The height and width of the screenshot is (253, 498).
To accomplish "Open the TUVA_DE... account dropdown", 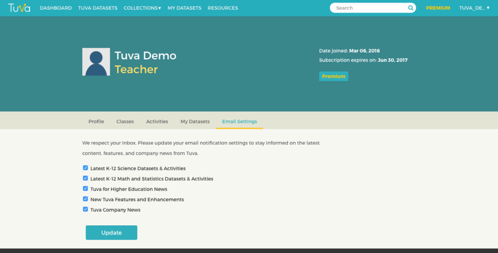I will 474,8.
